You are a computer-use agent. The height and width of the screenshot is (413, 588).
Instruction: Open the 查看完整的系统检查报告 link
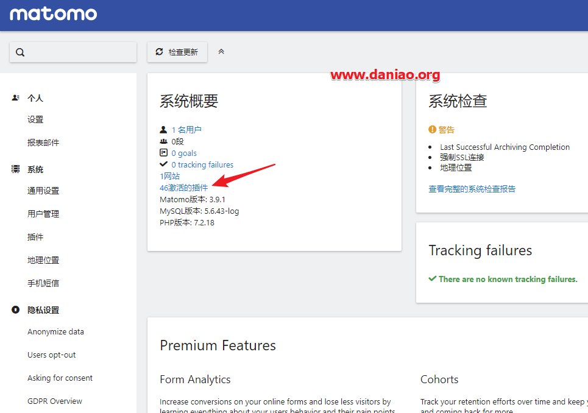(472, 189)
